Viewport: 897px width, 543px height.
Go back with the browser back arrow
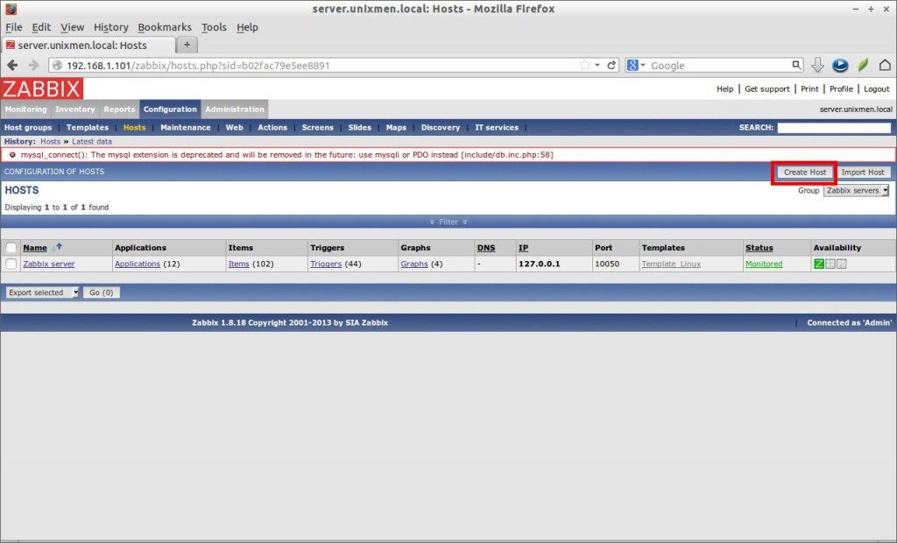(12, 65)
